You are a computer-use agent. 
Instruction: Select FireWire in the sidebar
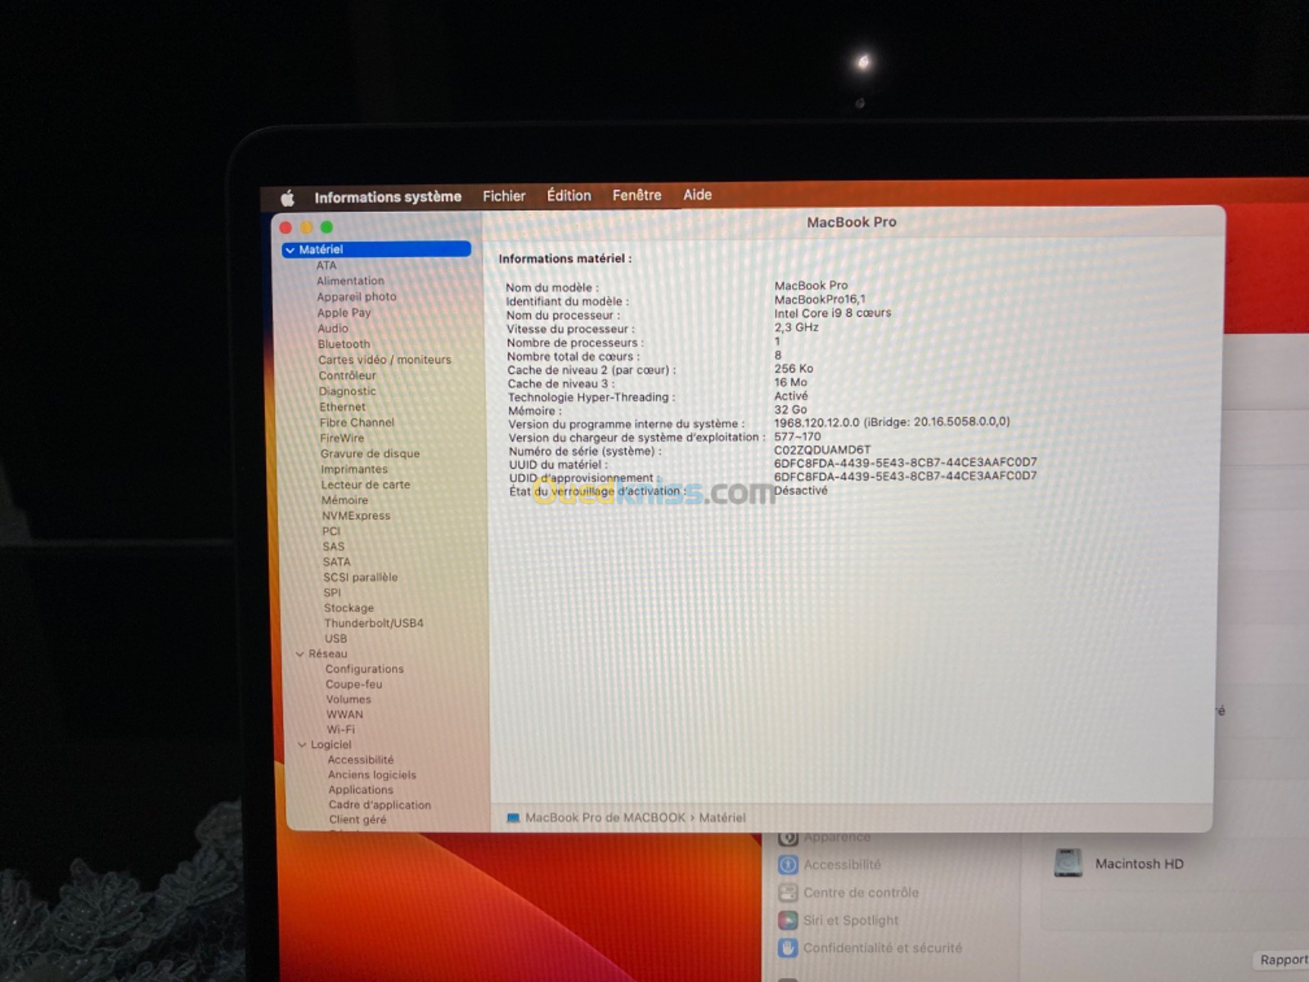pyautogui.click(x=342, y=438)
